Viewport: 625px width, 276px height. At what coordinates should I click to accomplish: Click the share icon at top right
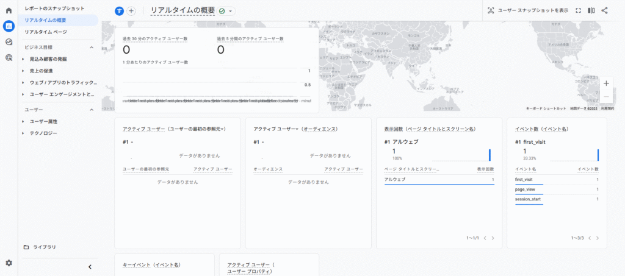pos(604,10)
